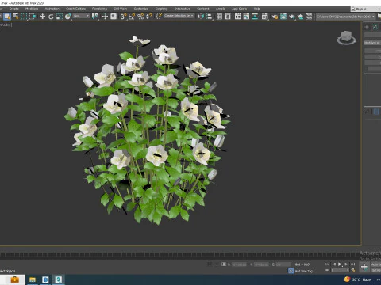This screenshot has height=285, width=381.
Task: Play the animation
Action: click(340, 264)
